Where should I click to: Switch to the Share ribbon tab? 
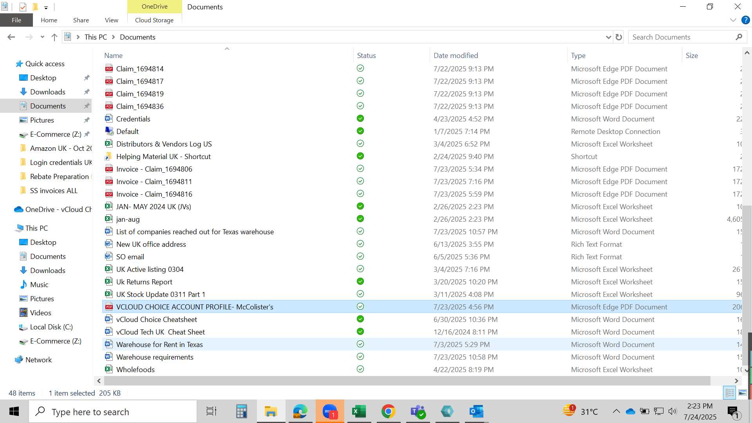coord(81,20)
